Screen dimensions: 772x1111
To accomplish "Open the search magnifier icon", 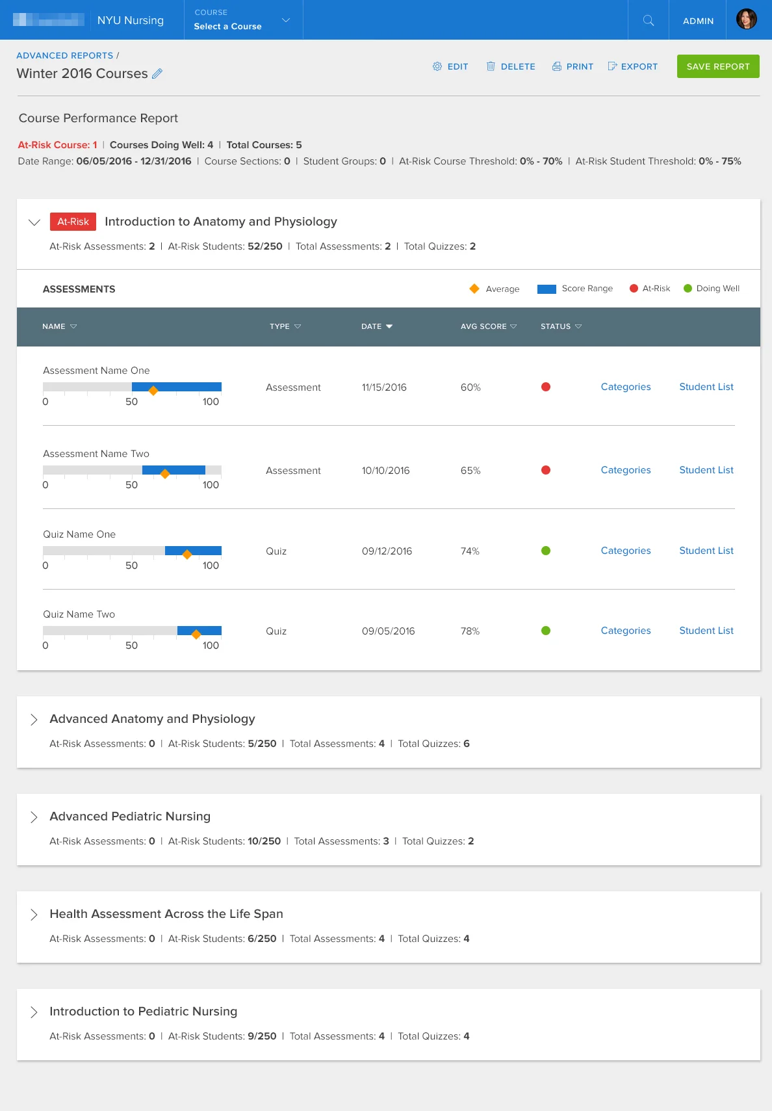I will coord(648,20).
